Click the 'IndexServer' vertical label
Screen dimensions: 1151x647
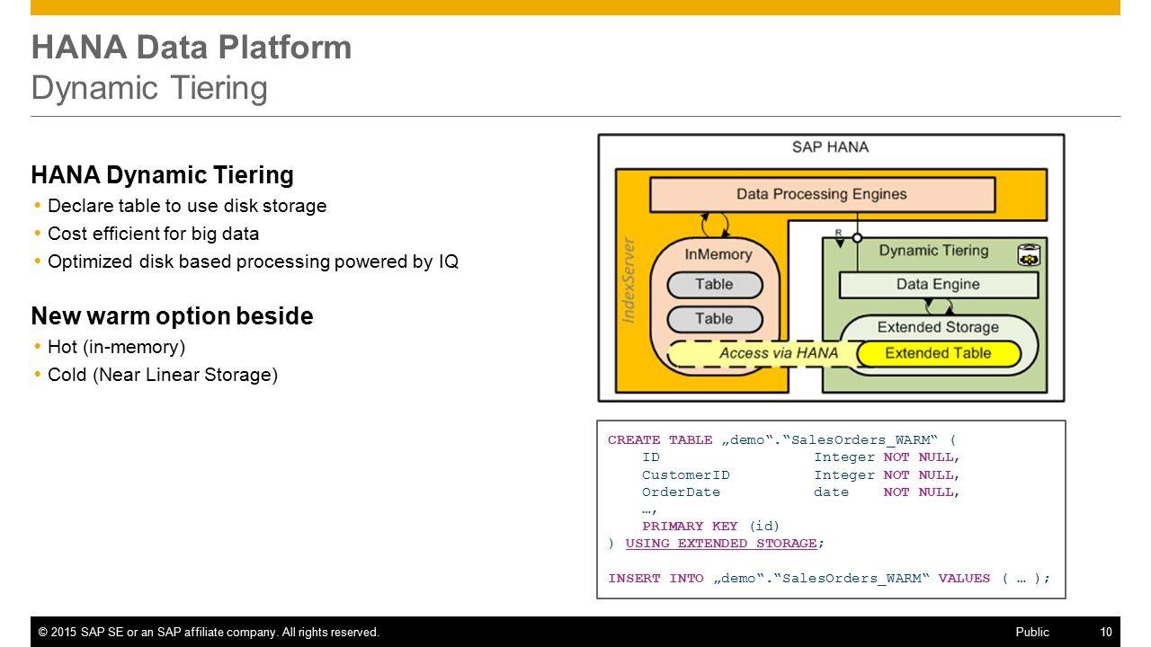tap(629, 280)
